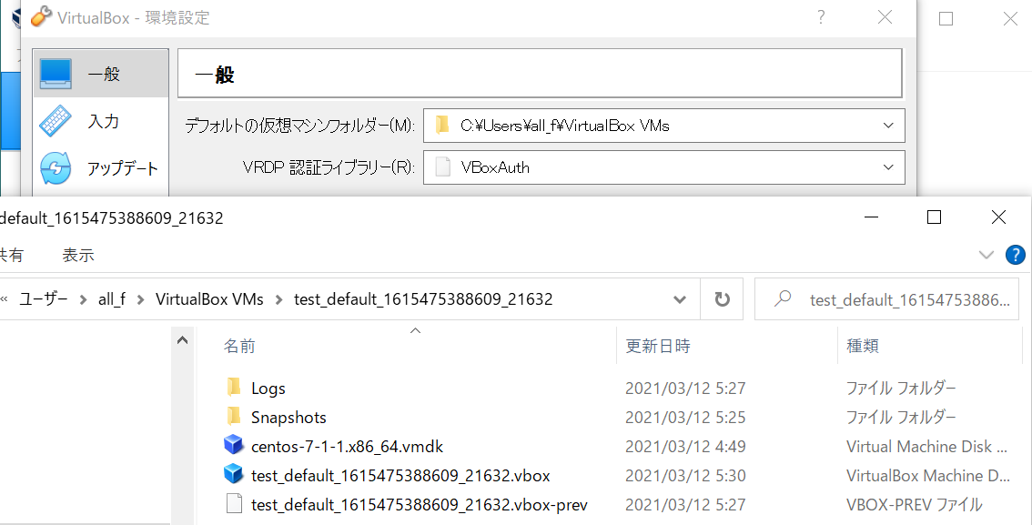Sort files by 名前 column
Viewport: 1032px width, 525px height.
[x=239, y=346]
